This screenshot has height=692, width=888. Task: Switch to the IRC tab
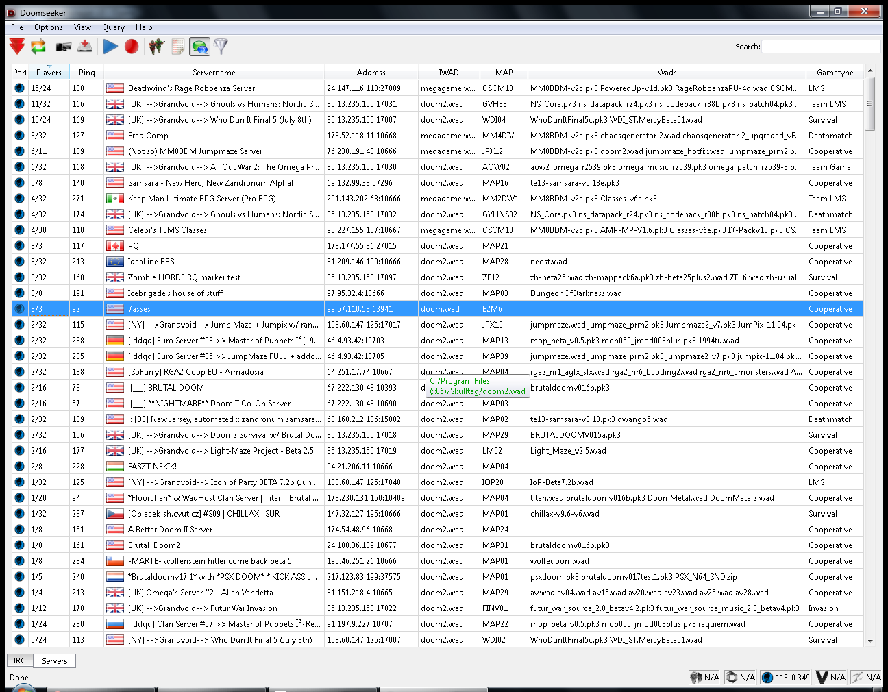point(19,660)
